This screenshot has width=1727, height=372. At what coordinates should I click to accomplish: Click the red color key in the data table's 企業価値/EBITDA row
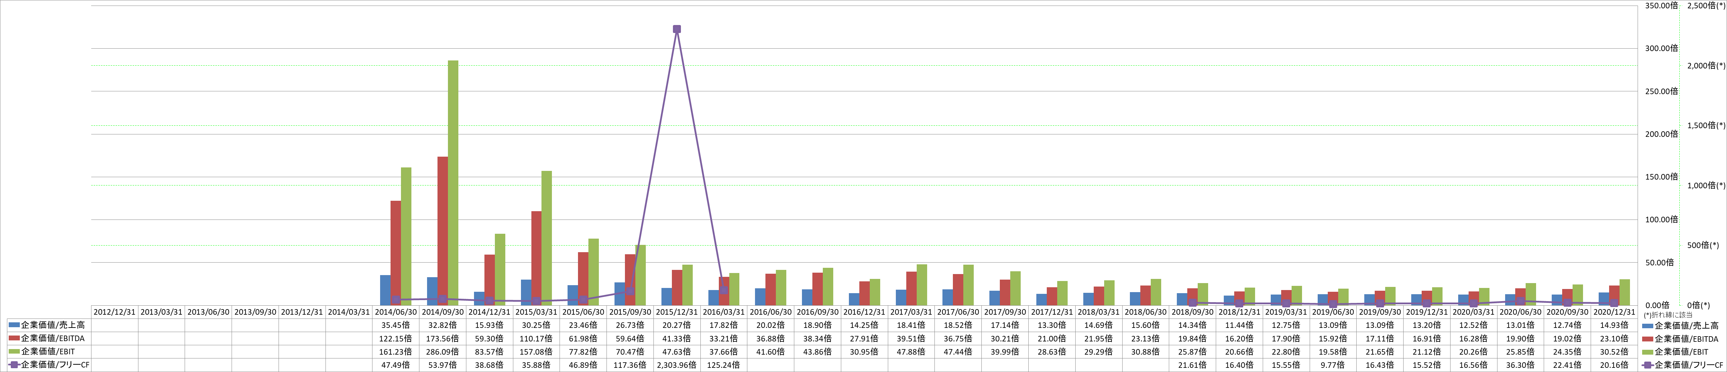point(14,339)
